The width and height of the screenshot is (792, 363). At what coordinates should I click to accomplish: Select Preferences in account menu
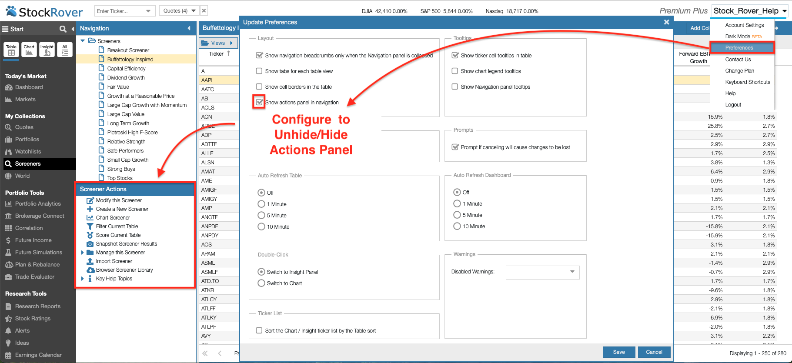[x=739, y=48]
